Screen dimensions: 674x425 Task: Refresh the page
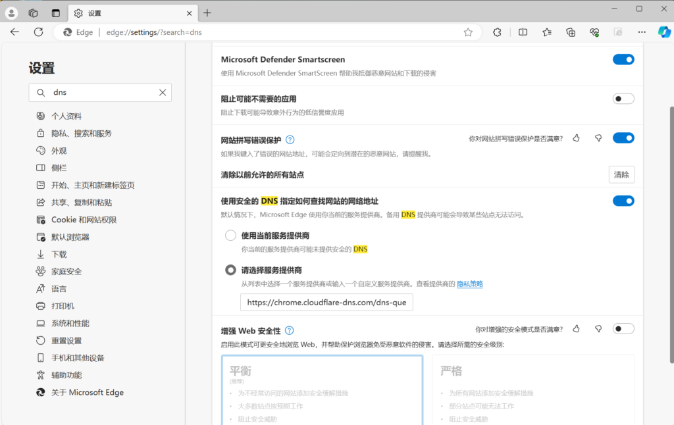click(x=39, y=32)
